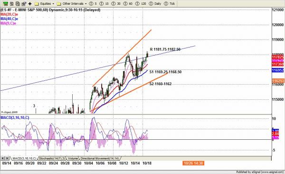Switch the chart to Daily interval
Screen dimensions: 285x174
pos(155,4)
